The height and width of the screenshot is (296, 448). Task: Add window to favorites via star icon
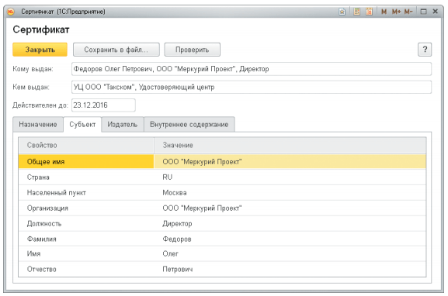342,12
